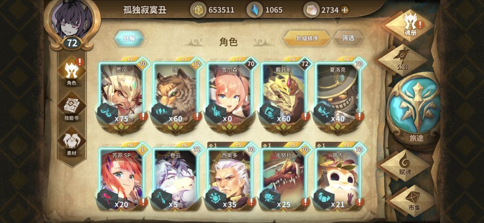Click the gold coin currency 653511
Image resolution: width=484 pixels, height=223 pixels.
tap(213, 10)
